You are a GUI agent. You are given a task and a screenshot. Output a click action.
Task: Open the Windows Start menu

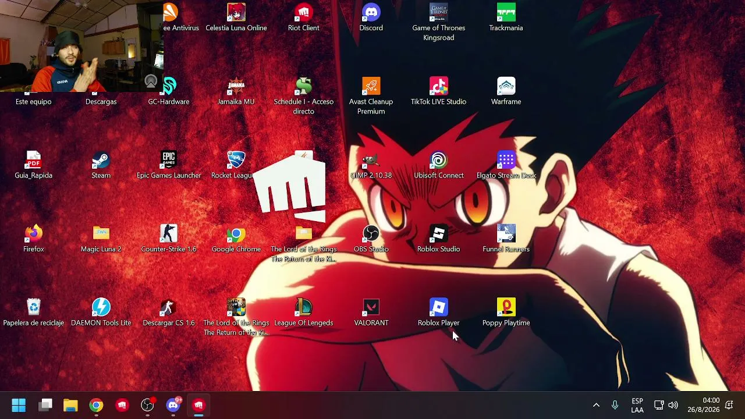coord(19,405)
